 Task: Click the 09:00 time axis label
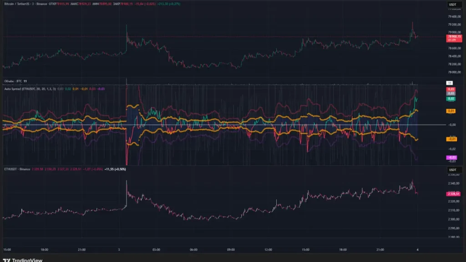tap(231, 250)
